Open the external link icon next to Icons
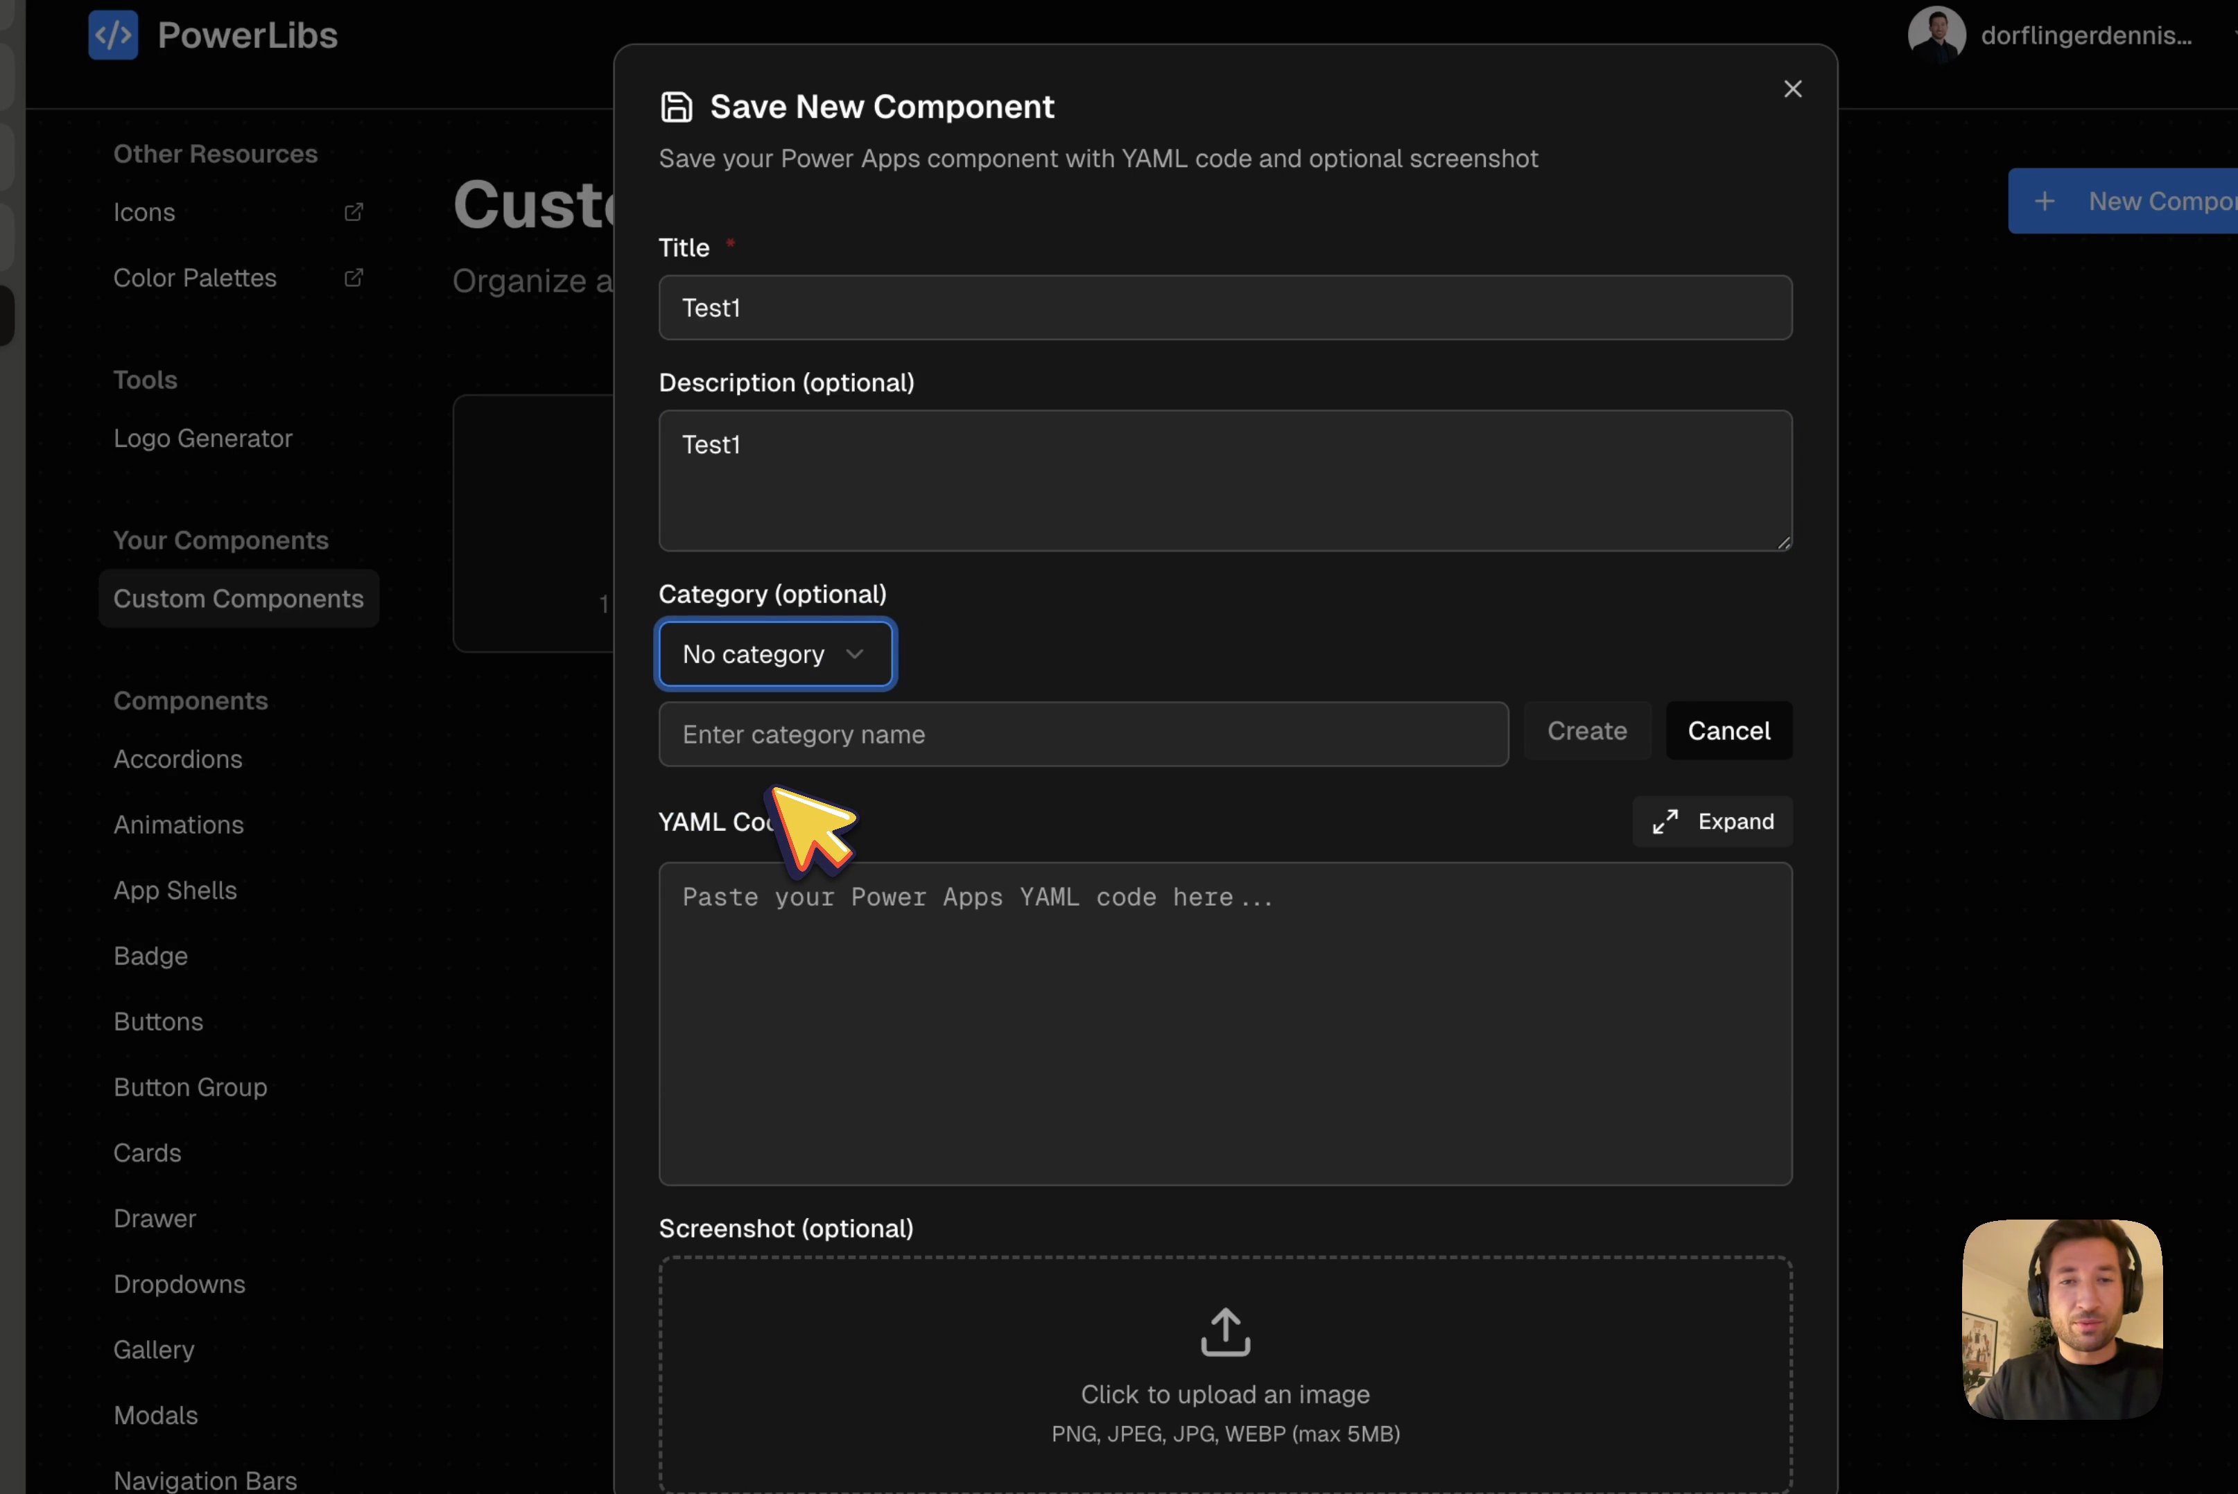 pos(354,211)
